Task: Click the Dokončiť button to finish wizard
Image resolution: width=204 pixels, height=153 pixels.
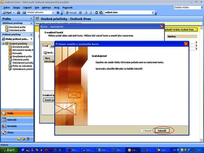Action: [x=162, y=131]
